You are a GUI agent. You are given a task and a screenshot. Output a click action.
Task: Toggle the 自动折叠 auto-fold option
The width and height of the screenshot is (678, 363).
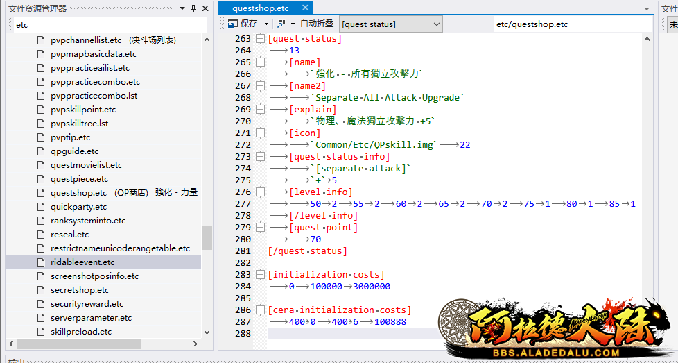pos(317,24)
